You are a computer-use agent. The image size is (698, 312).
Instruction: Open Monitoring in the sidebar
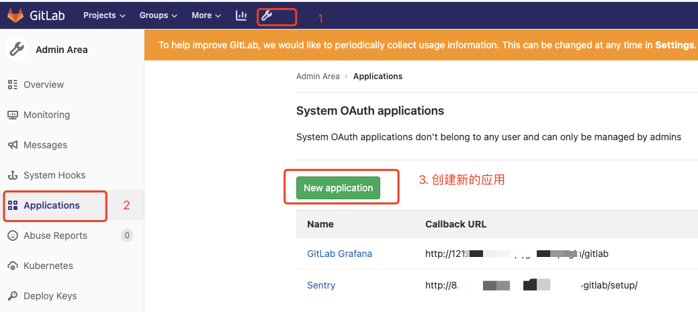tap(47, 115)
